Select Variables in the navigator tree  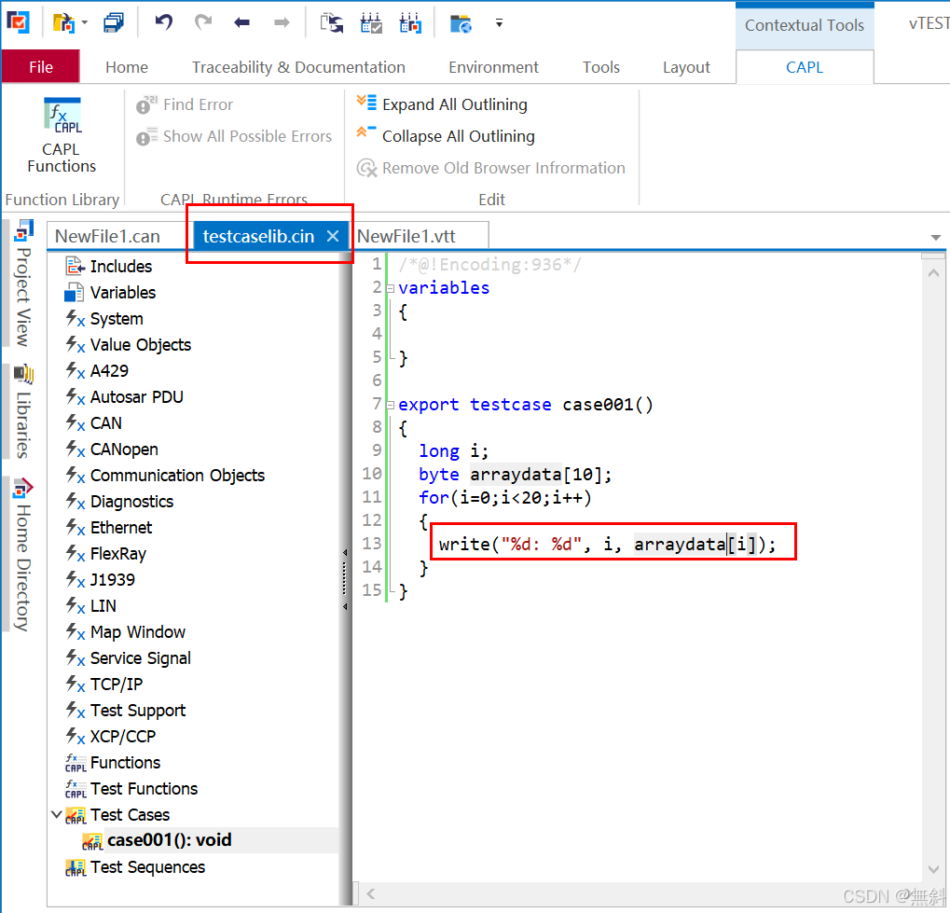tap(110, 292)
